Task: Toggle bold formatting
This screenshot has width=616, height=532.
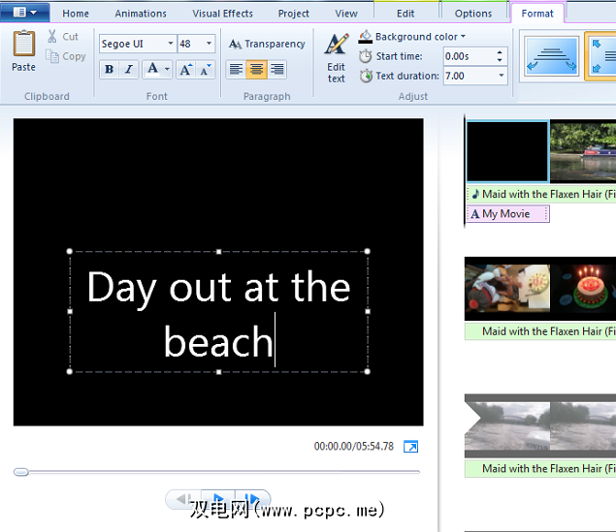Action: click(x=109, y=70)
